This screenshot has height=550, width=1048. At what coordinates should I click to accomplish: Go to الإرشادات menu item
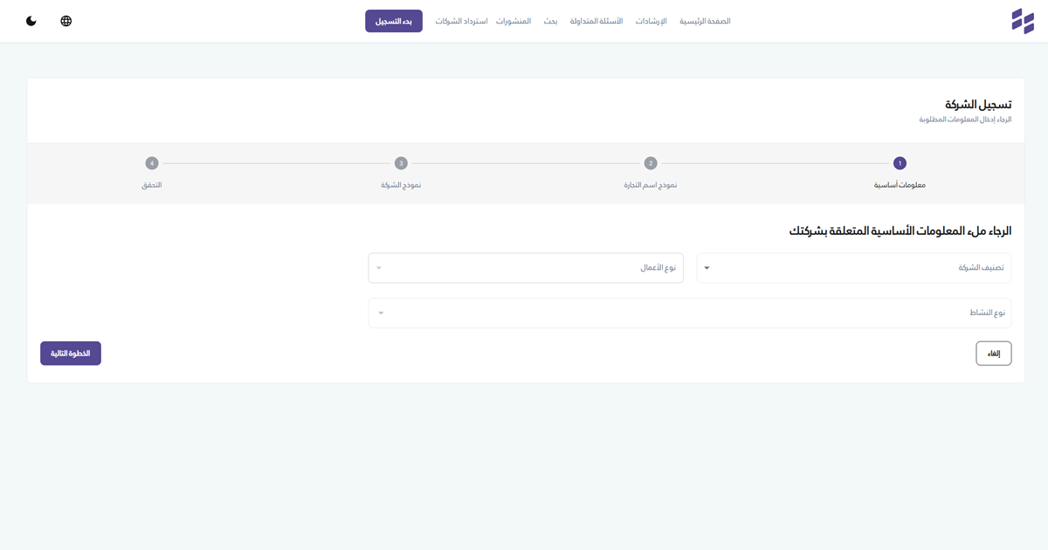[x=651, y=21]
